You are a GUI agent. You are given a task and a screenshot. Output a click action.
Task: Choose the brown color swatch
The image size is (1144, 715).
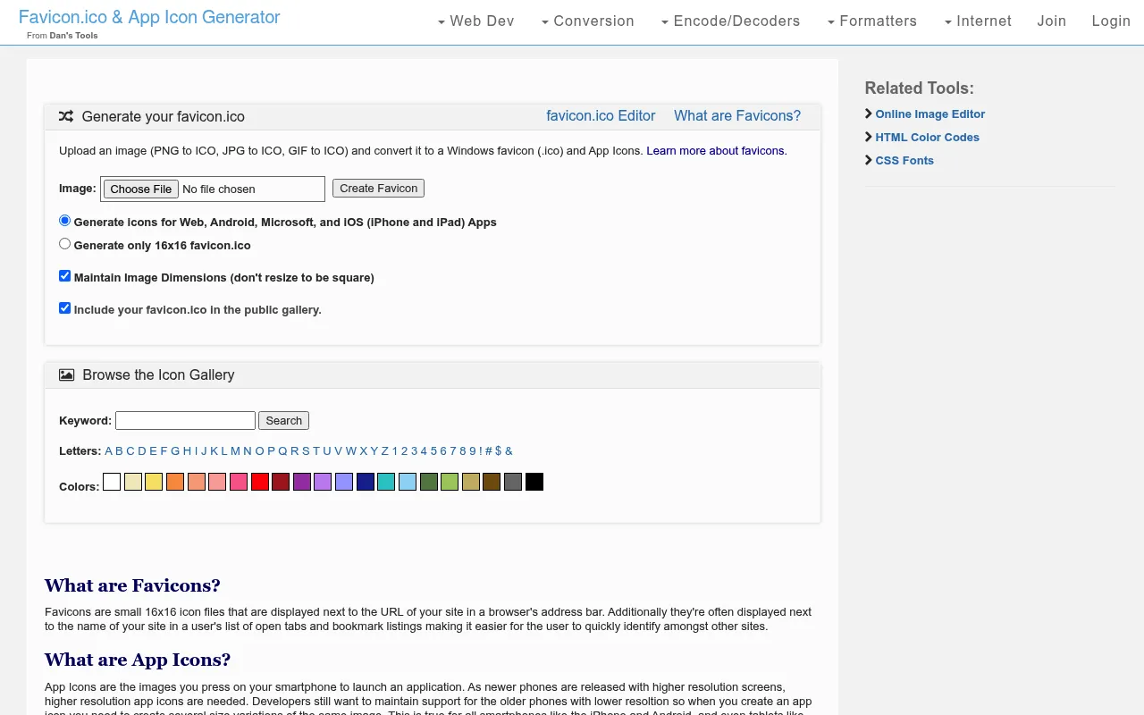(x=492, y=482)
